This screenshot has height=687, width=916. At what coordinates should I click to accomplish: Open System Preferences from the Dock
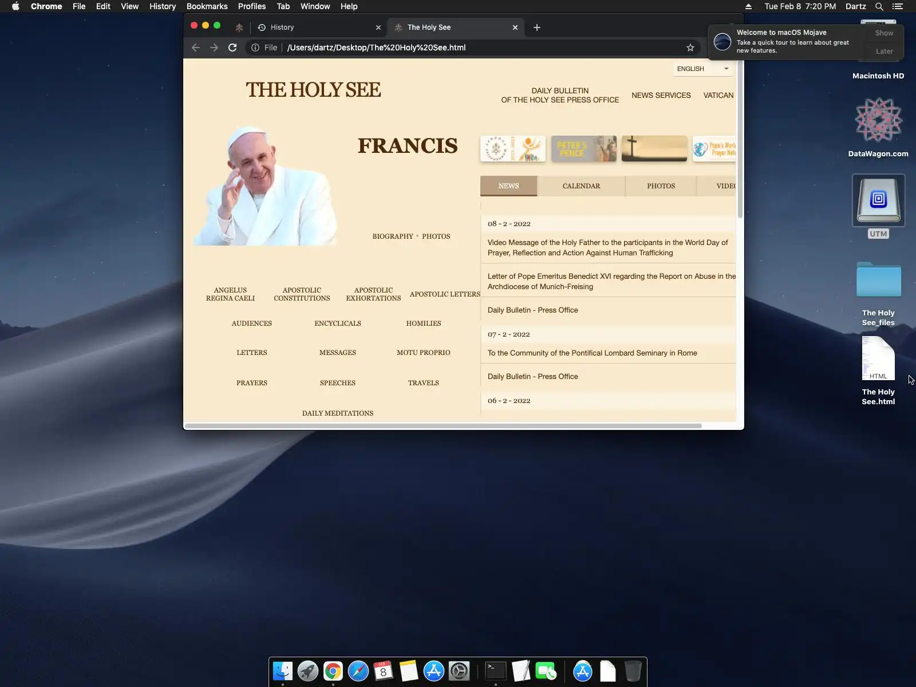pos(459,671)
